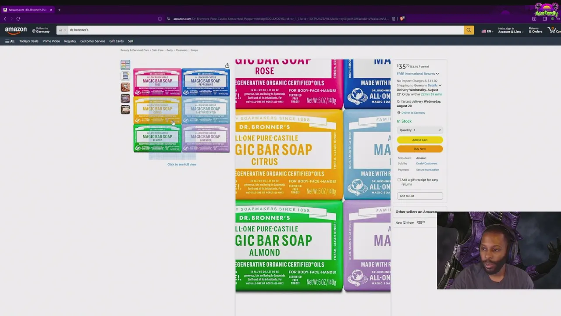Image resolution: width=561 pixels, height=316 pixels.
Task: Open the All hamburger menu
Action: click(10, 41)
